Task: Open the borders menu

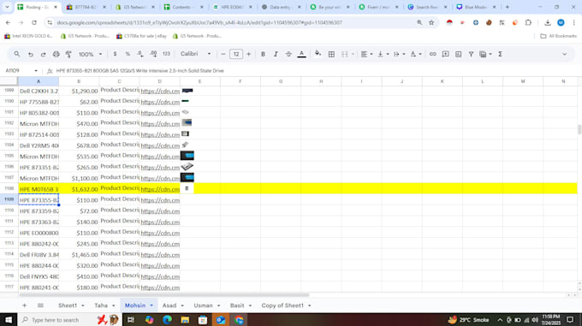Action: point(331,54)
